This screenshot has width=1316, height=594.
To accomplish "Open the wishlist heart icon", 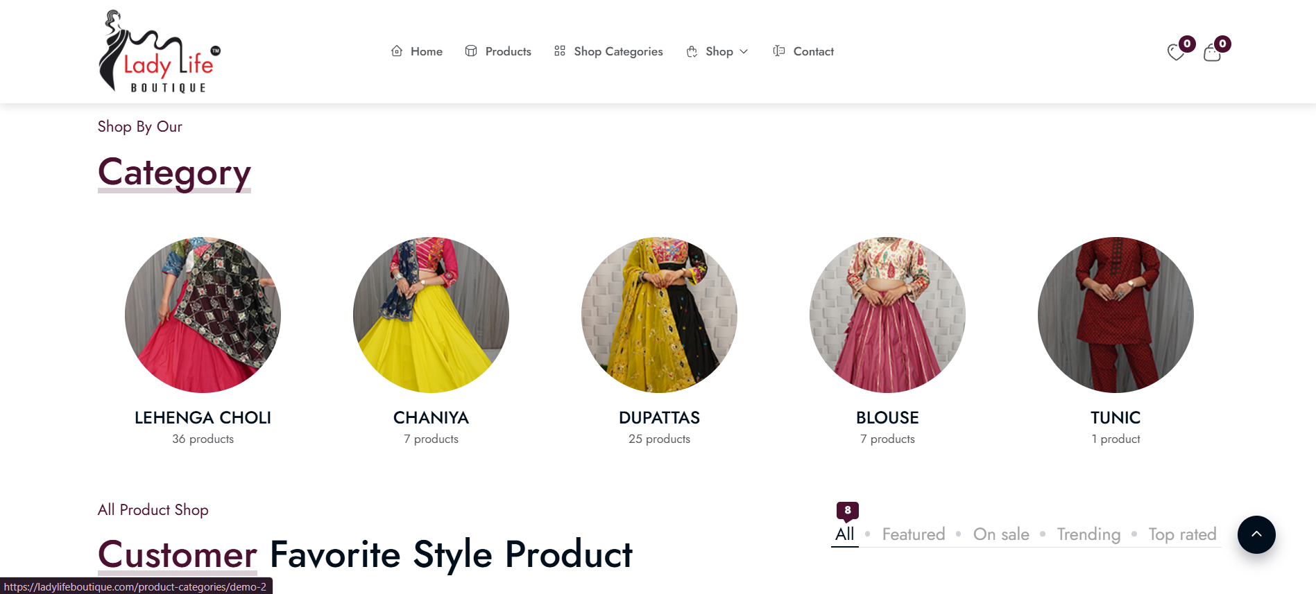I will [1176, 53].
